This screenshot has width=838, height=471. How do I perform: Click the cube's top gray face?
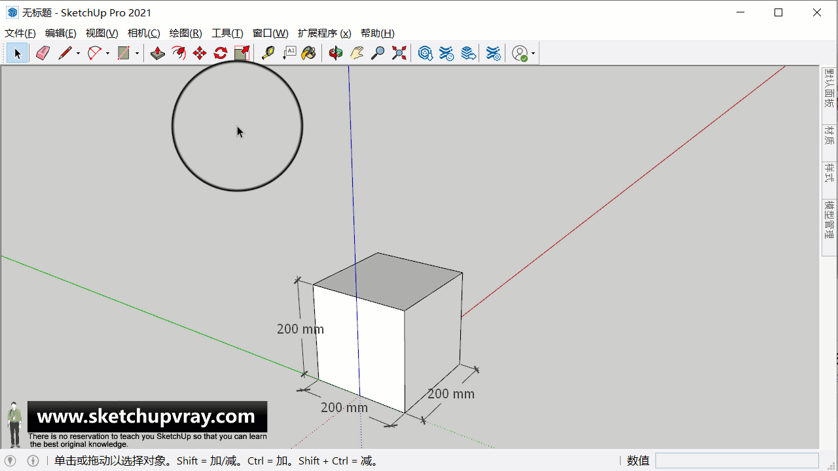(388, 281)
